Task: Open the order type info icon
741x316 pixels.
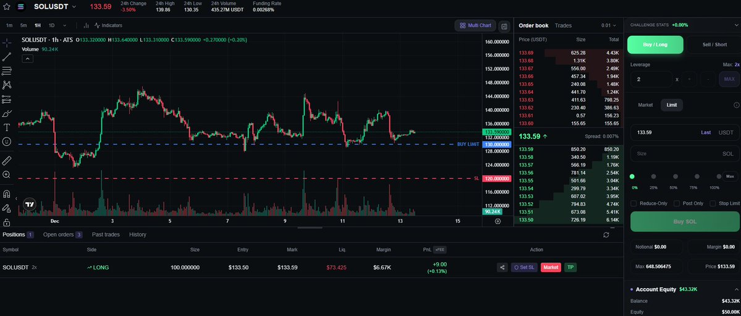Action: coord(736,105)
